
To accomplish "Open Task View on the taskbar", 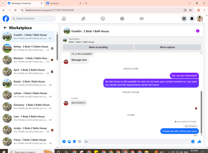I will [66, 152].
